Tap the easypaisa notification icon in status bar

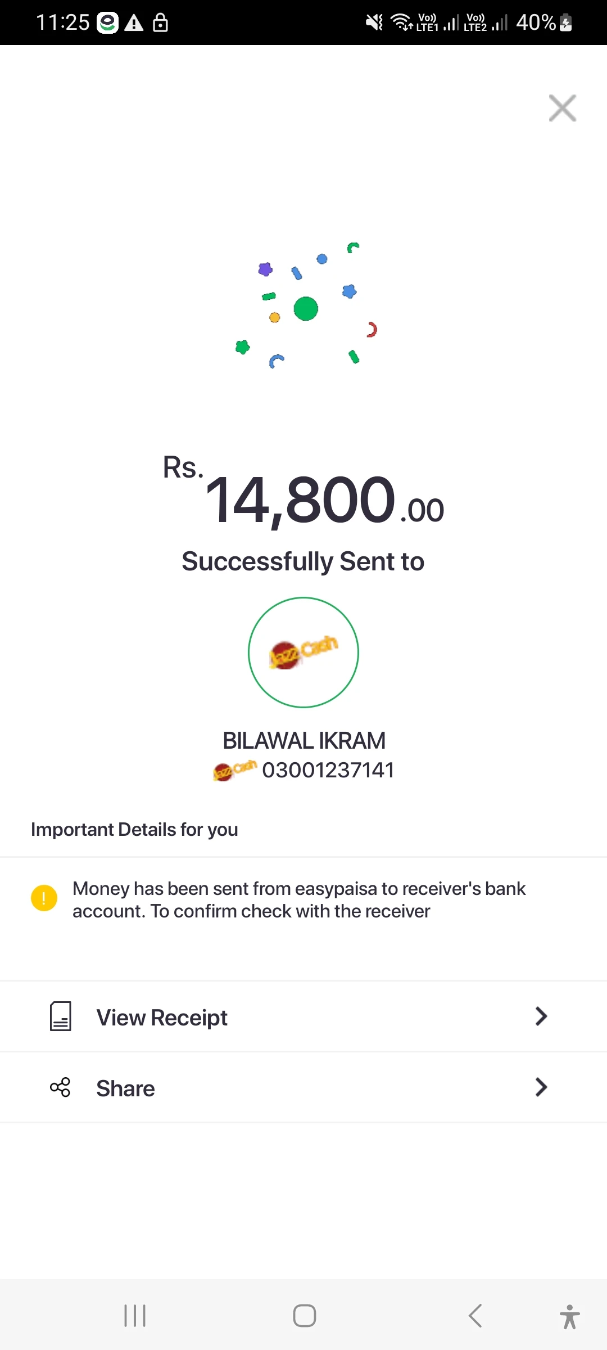pyautogui.click(x=107, y=22)
